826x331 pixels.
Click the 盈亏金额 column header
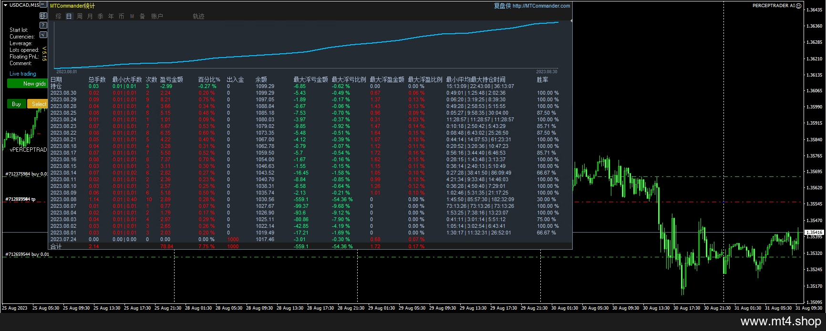(x=172, y=79)
